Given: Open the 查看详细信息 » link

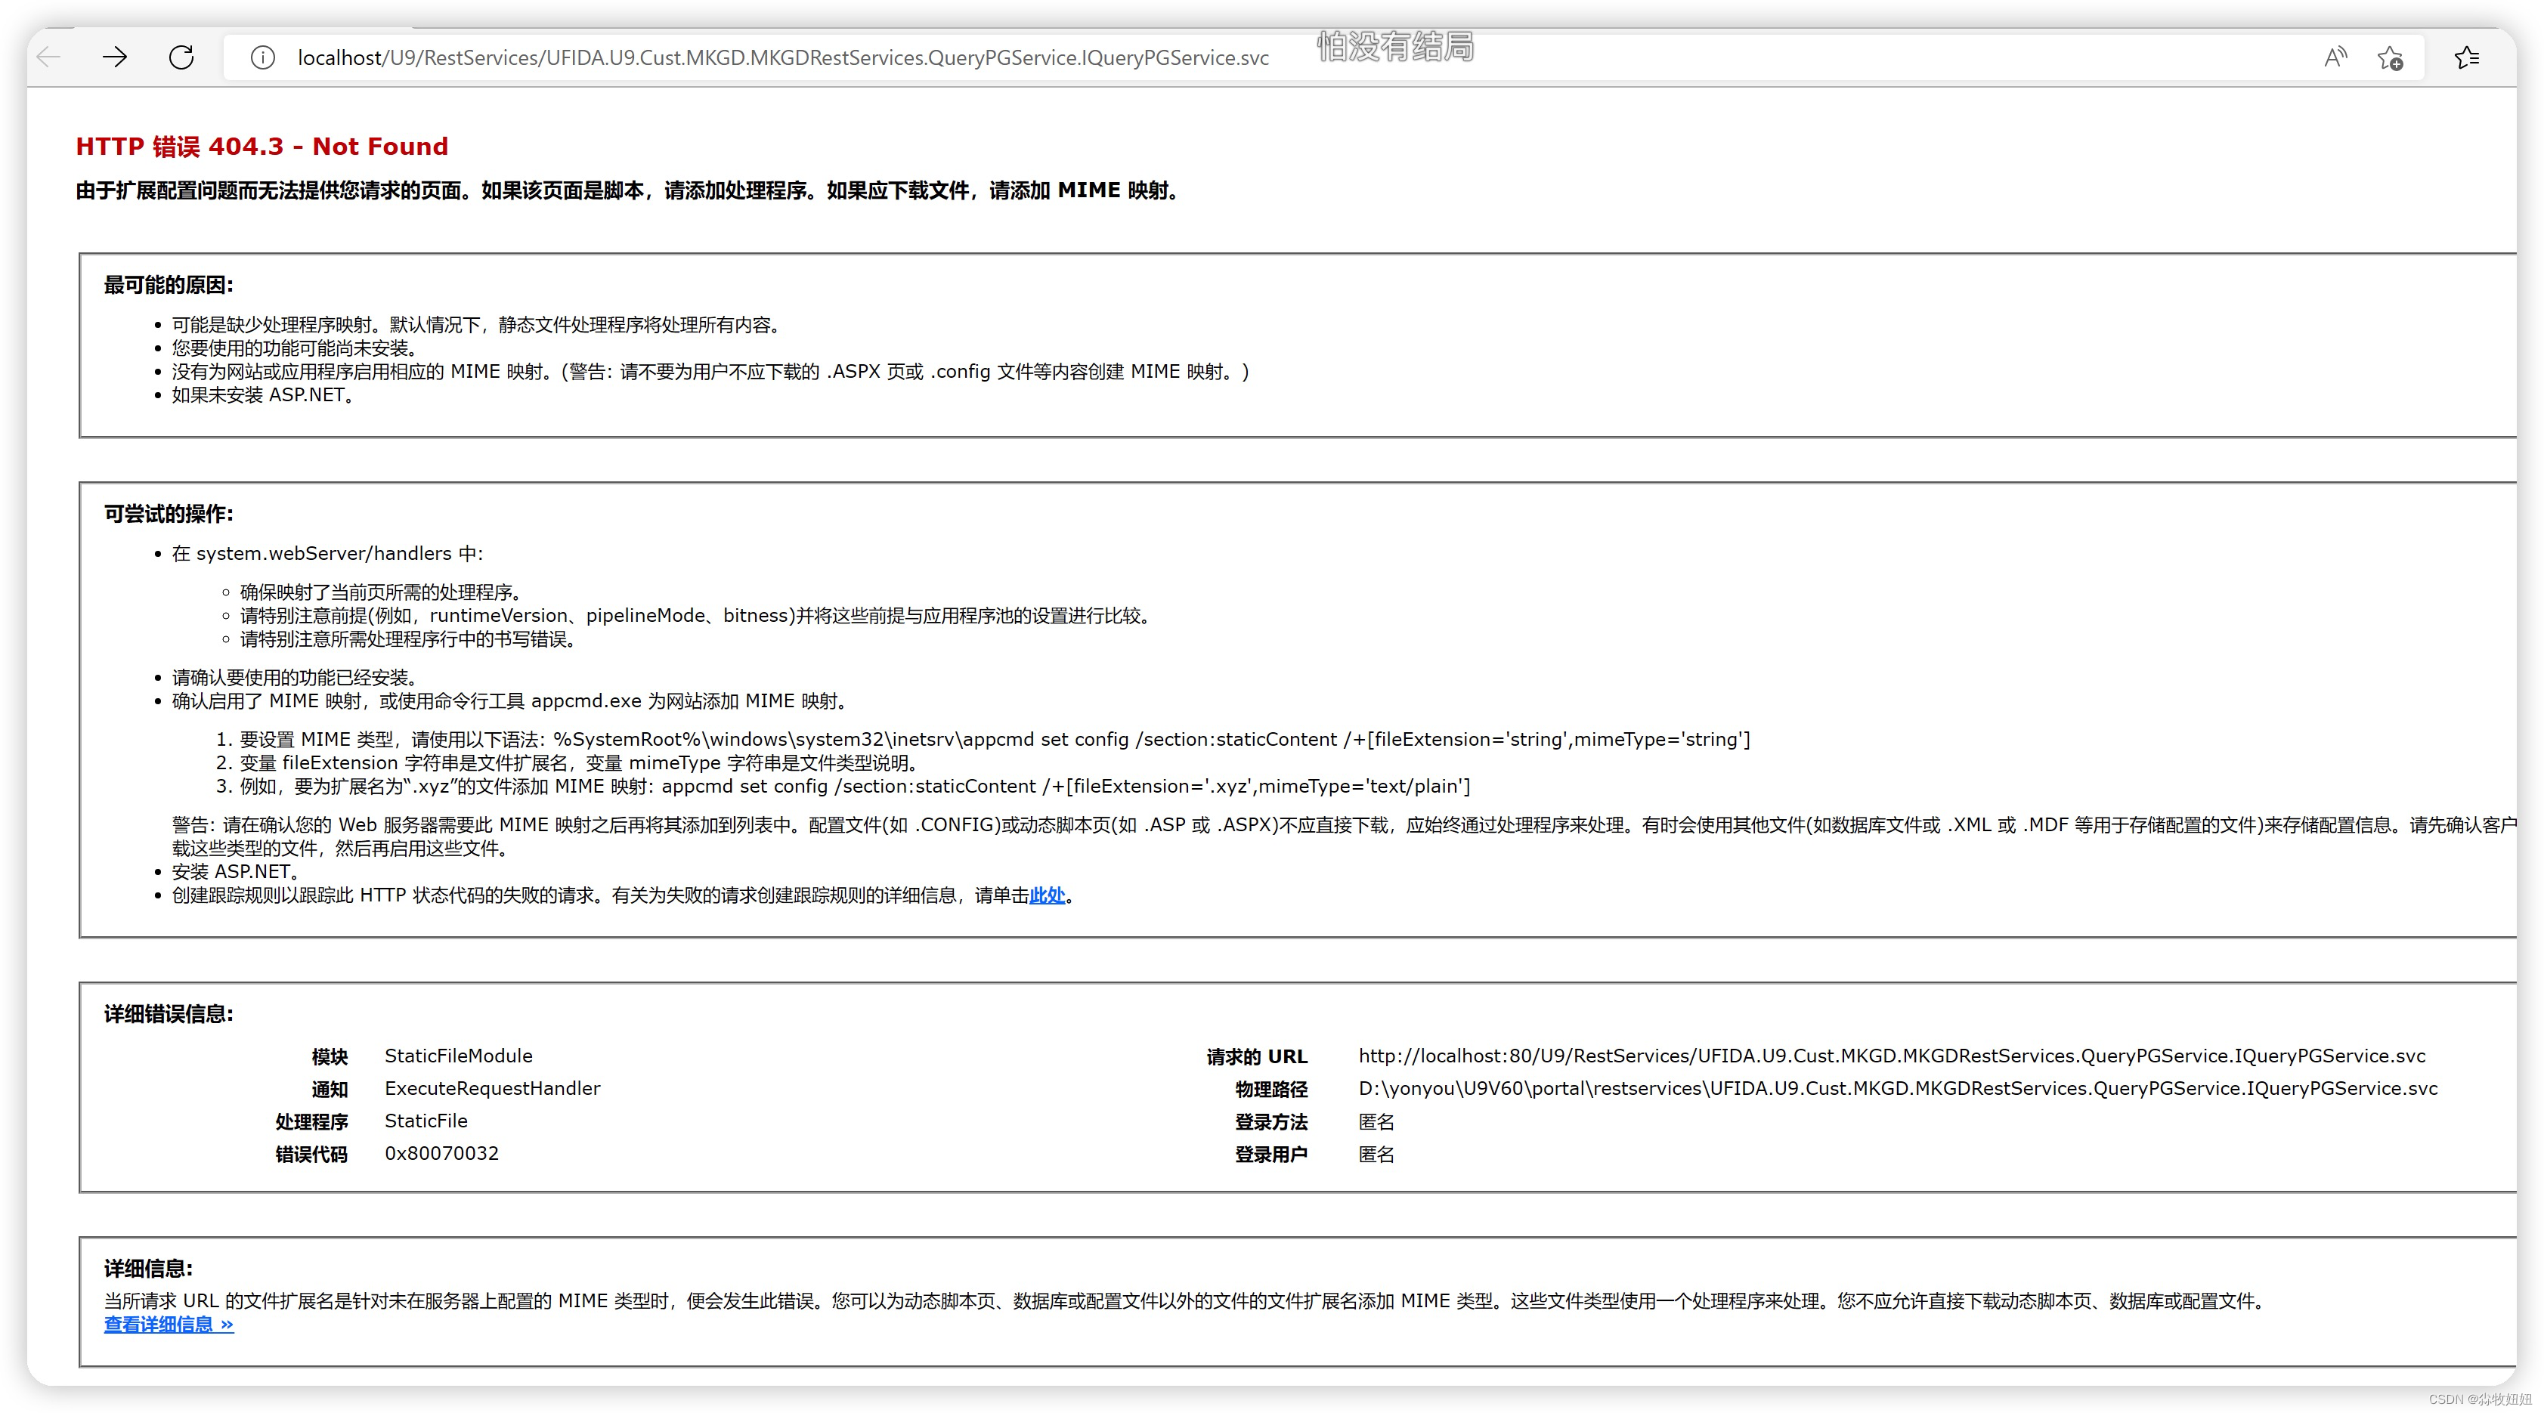Looking at the screenshot, I should point(169,1324).
